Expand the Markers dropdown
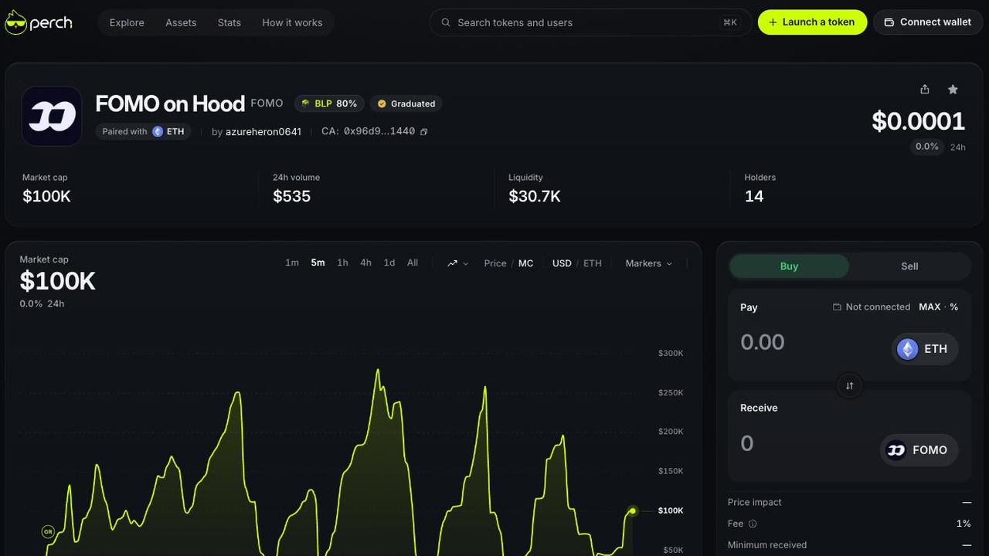This screenshot has width=989, height=556. 648,263
